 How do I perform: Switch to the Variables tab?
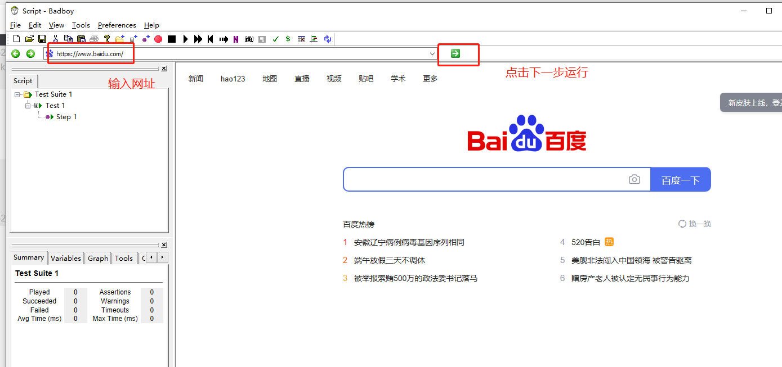coord(65,258)
